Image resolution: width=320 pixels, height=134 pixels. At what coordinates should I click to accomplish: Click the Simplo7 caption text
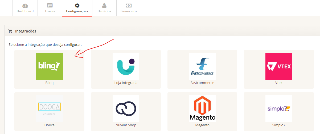[279, 125]
